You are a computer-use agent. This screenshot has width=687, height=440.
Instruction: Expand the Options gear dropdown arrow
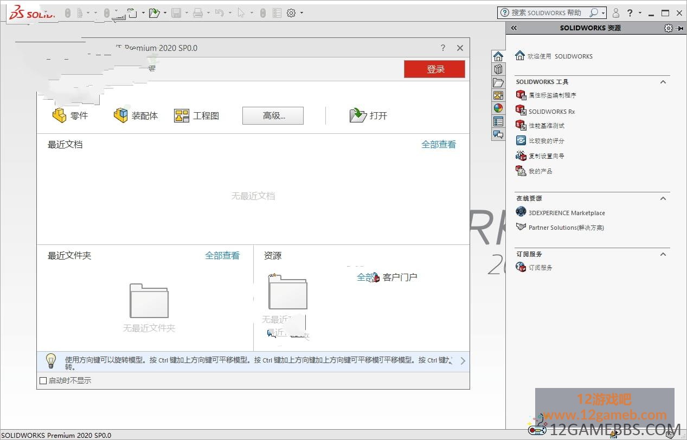[301, 13]
